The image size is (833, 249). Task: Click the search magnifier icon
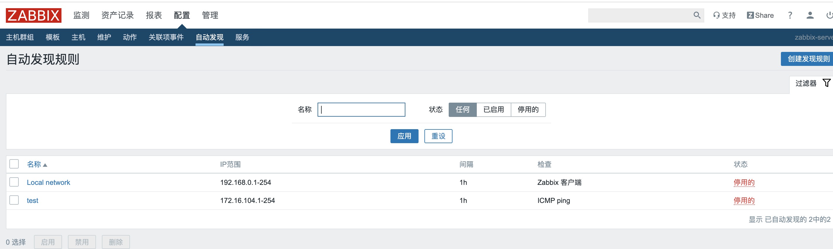click(697, 15)
